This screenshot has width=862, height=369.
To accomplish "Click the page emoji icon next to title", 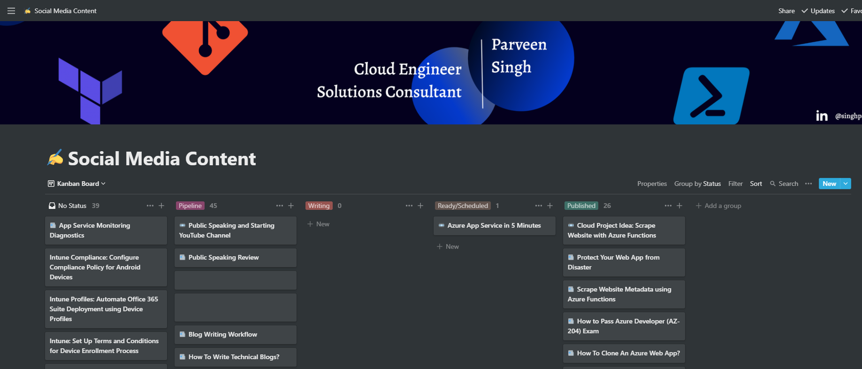I will tap(55, 158).
